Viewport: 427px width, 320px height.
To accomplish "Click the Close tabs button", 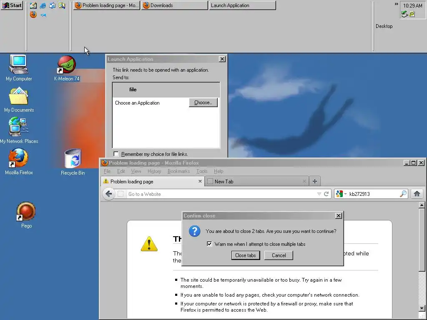I will coord(245,255).
